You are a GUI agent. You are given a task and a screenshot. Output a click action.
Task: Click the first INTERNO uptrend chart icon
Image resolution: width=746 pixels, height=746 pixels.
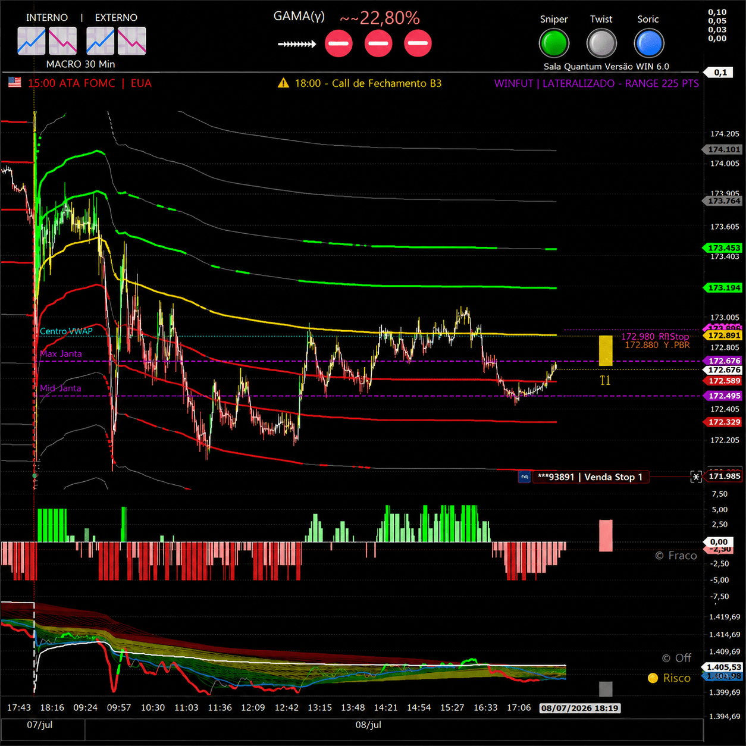32,41
